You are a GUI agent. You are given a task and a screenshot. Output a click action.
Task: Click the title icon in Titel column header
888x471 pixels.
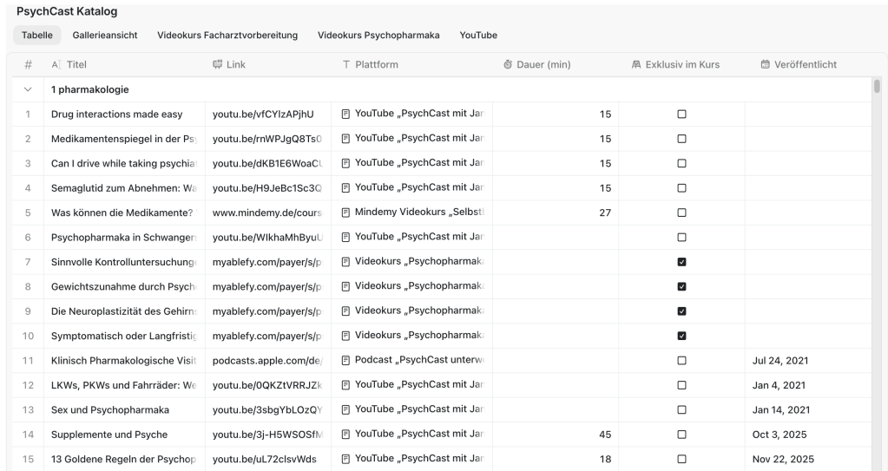[x=56, y=65]
